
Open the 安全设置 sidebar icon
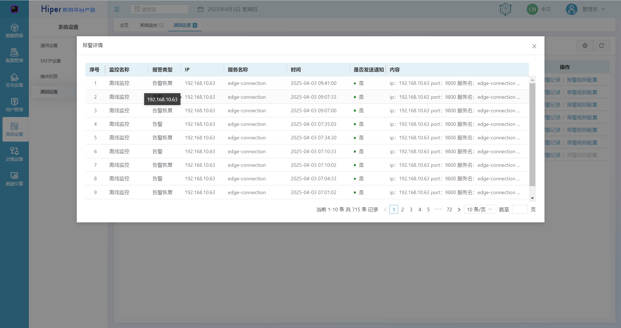(x=14, y=80)
